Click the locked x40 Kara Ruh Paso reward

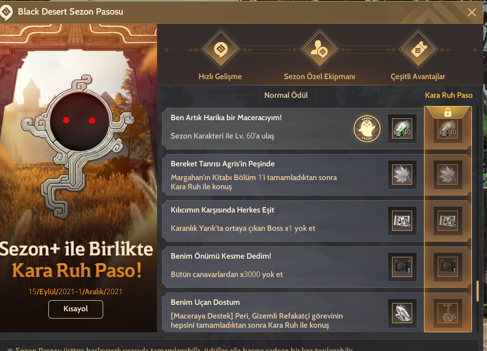(x=448, y=128)
